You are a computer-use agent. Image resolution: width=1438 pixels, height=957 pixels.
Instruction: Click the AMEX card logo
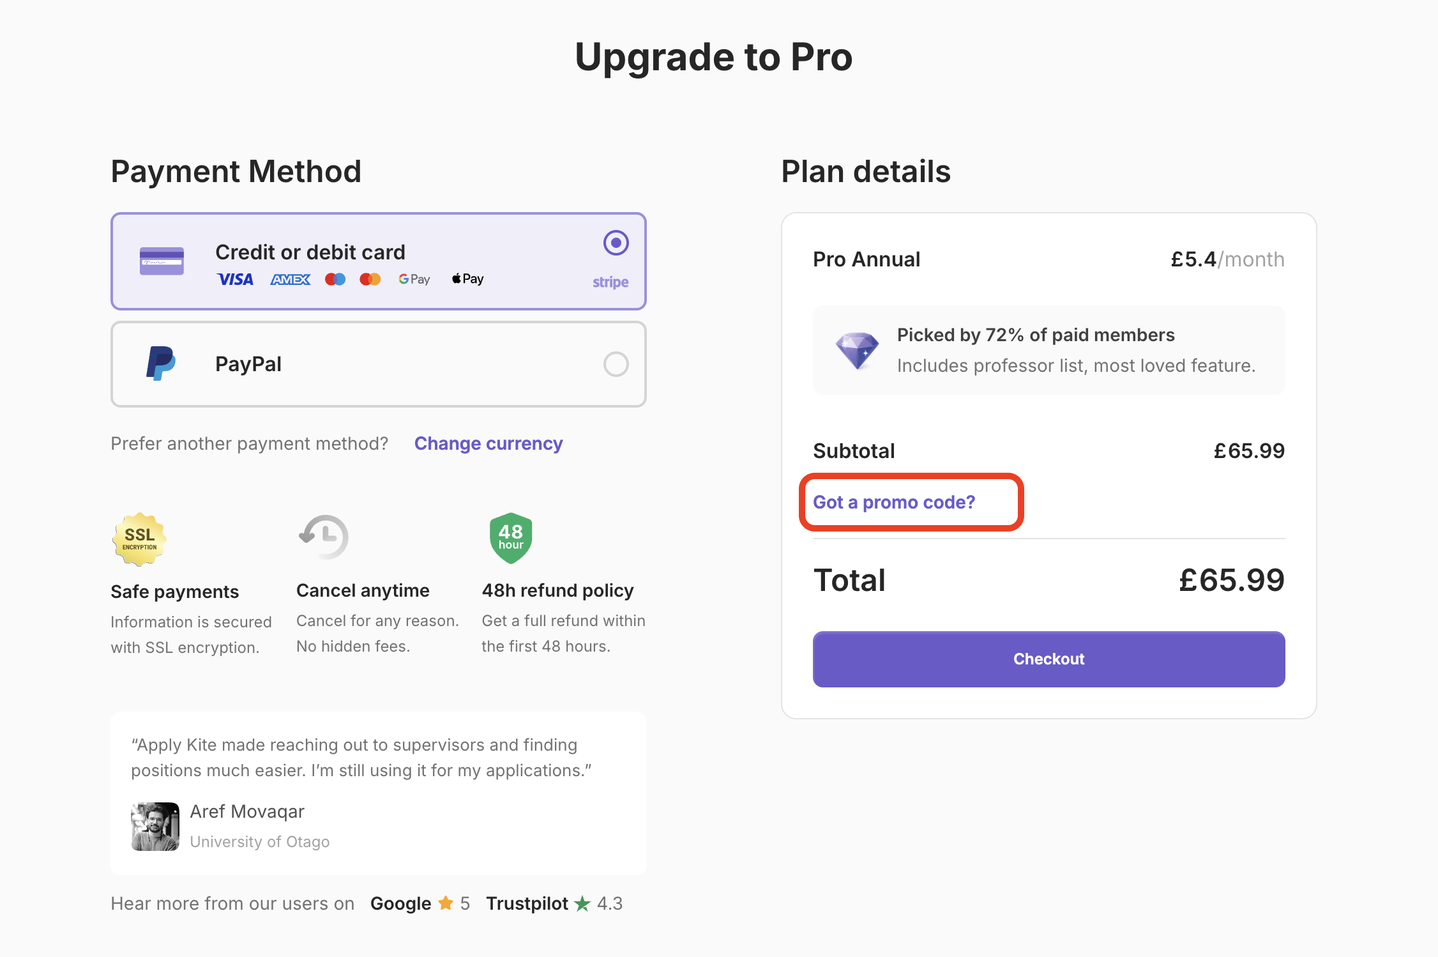[x=291, y=279]
